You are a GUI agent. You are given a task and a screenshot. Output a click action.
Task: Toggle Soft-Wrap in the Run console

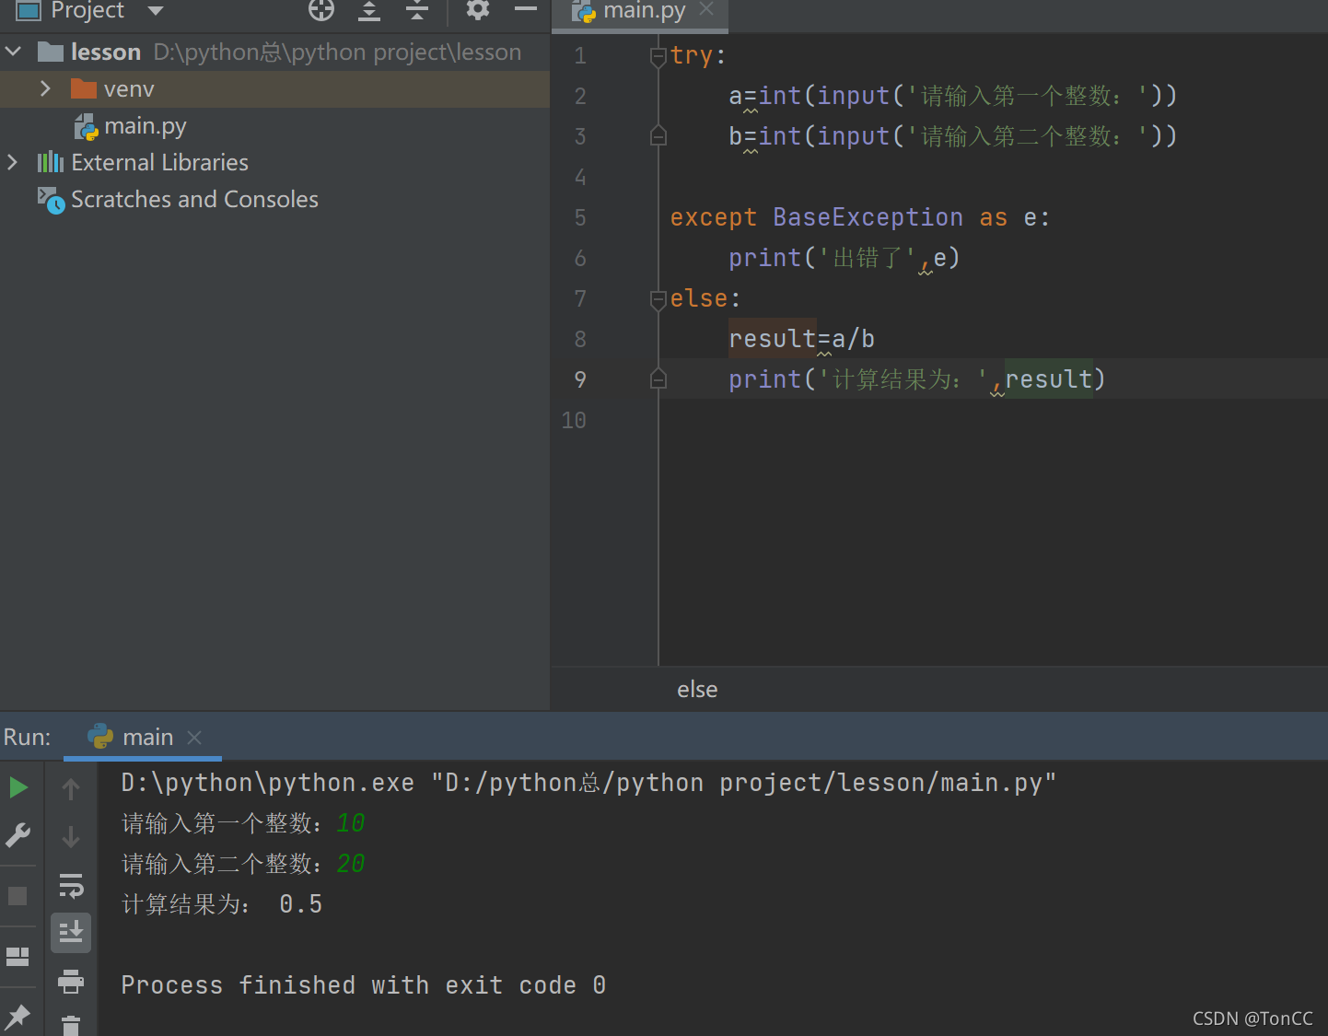tap(71, 886)
